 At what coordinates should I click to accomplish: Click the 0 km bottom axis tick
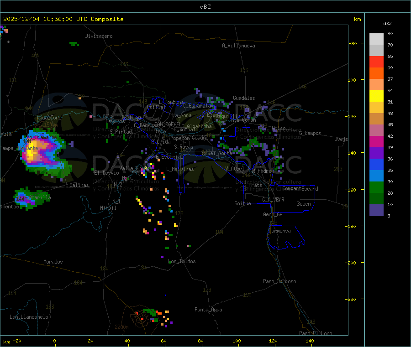tap(54, 341)
